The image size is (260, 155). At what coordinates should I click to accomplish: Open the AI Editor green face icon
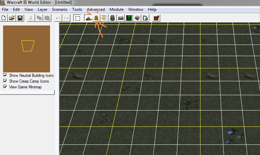coord(129,18)
